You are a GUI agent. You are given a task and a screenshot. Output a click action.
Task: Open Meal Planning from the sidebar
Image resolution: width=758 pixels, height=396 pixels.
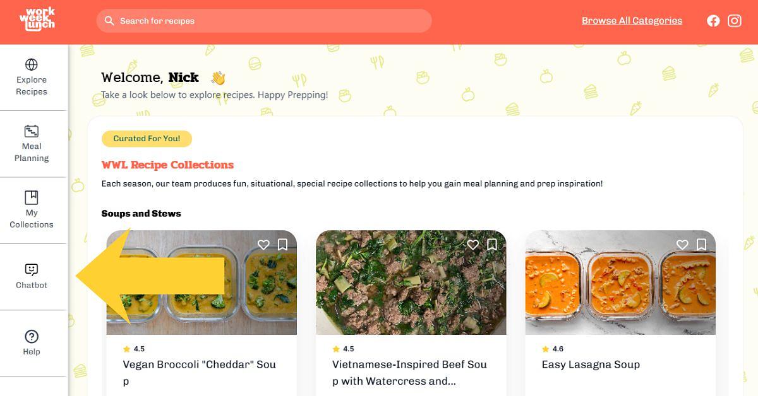pos(32,144)
